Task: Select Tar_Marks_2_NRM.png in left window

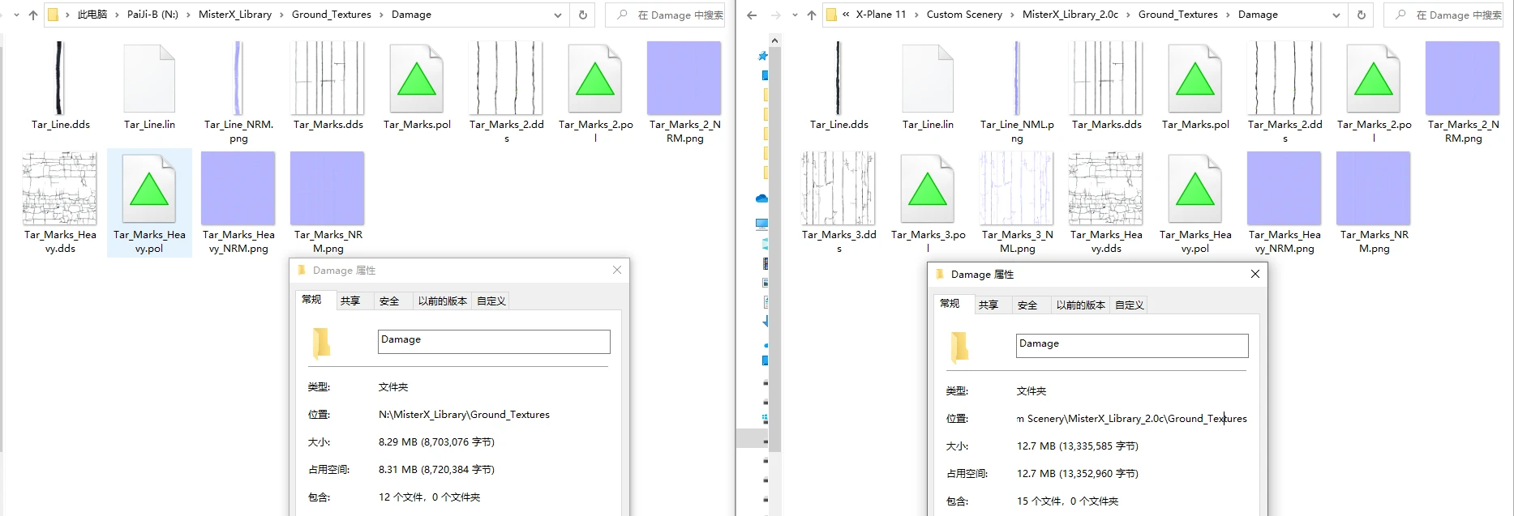Action: [684, 92]
